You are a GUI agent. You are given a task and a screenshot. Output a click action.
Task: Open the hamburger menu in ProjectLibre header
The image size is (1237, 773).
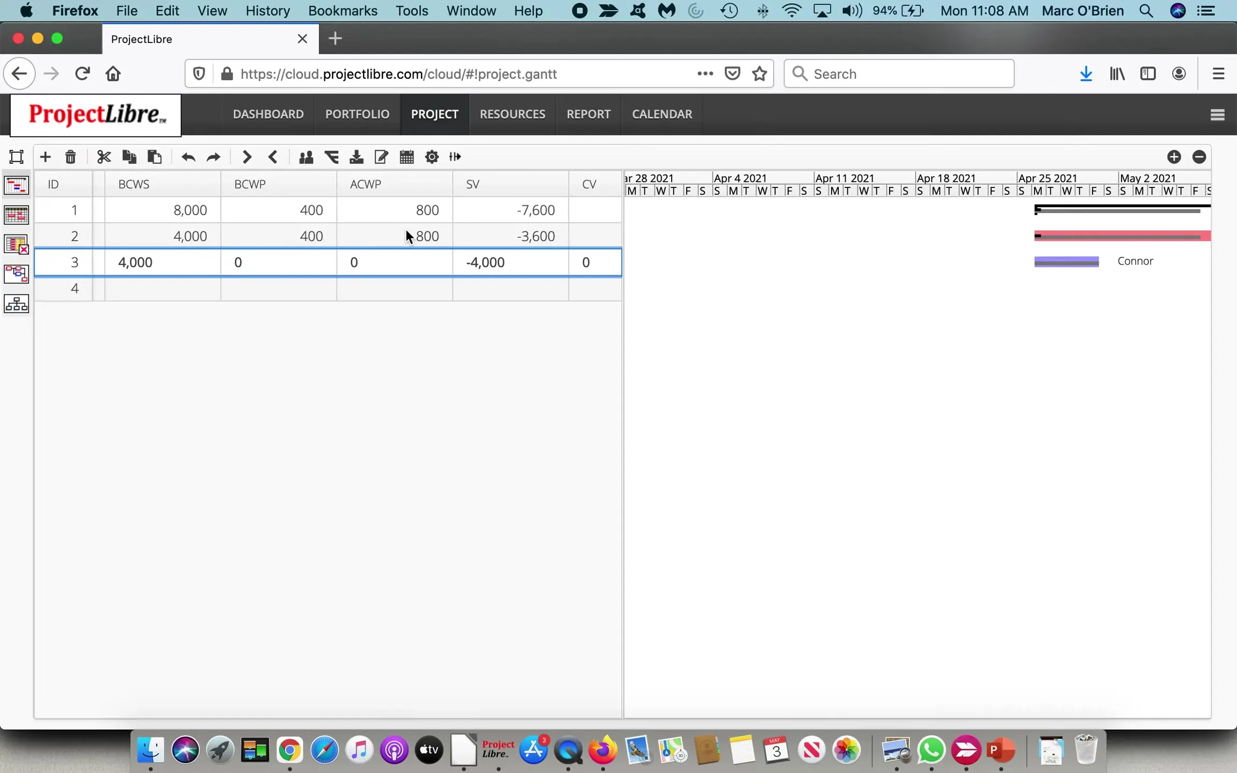[1217, 114]
